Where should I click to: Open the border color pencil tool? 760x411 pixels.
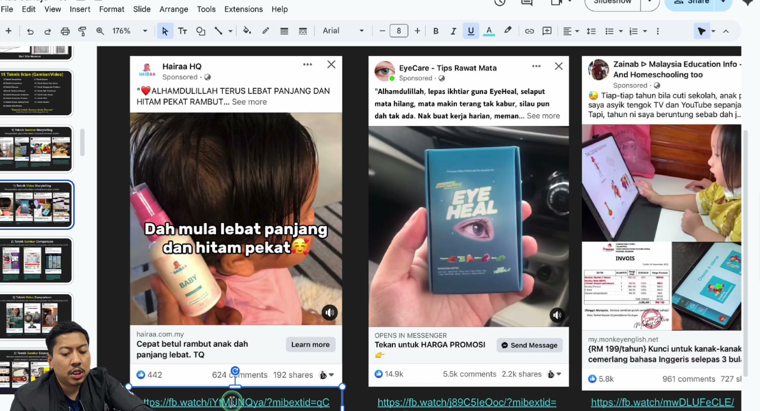click(x=266, y=31)
